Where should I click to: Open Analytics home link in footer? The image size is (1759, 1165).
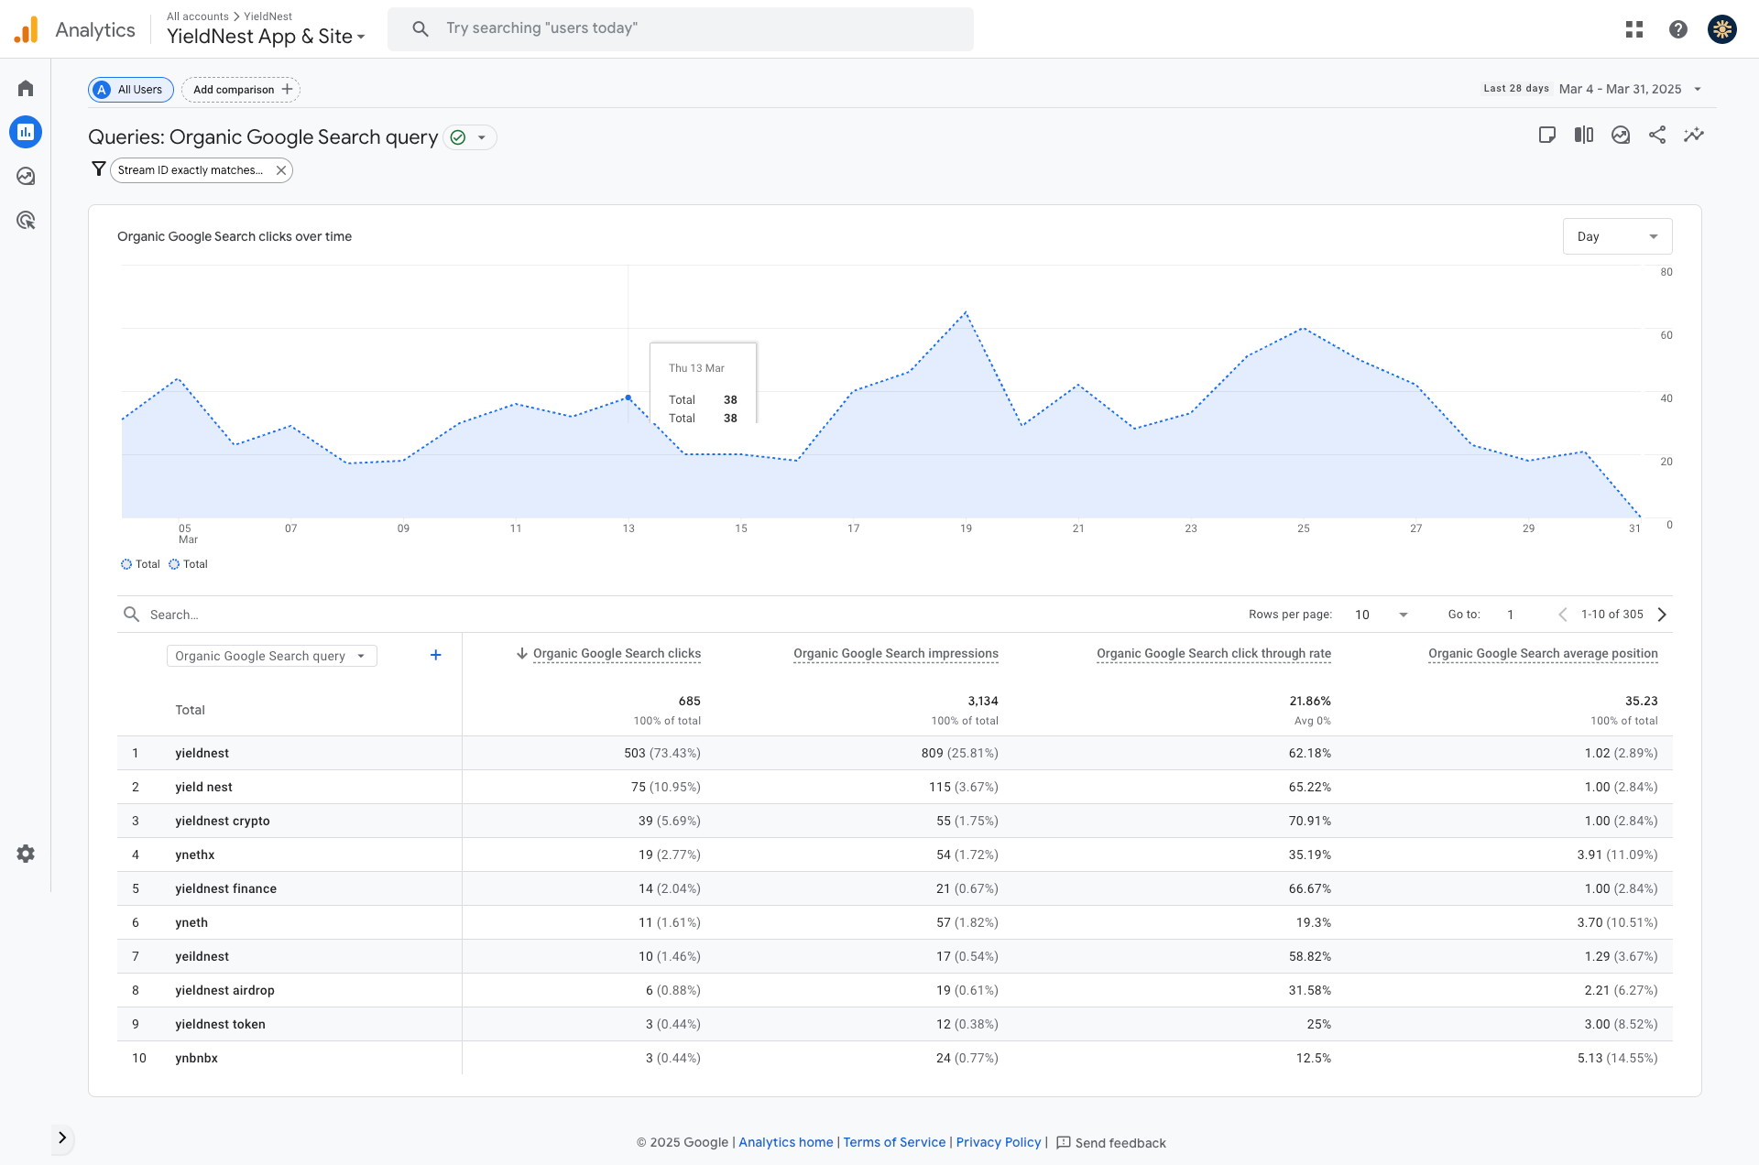click(786, 1142)
